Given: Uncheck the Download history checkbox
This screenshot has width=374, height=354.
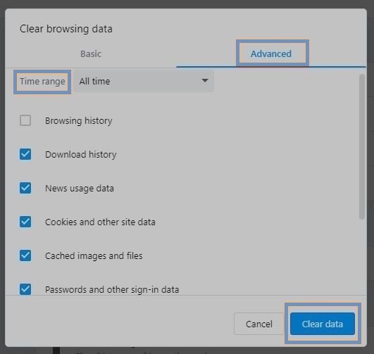Looking at the screenshot, I should 25,154.
